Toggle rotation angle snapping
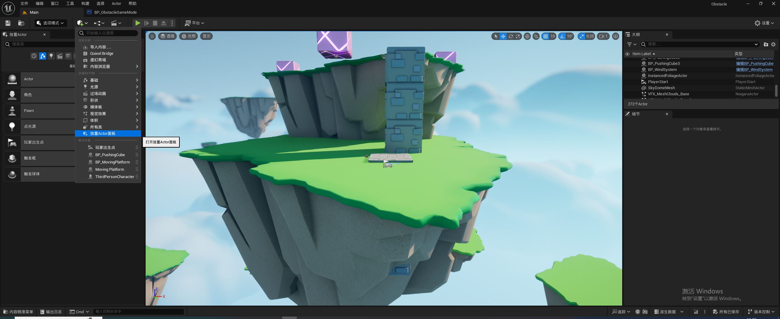The height and width of the screenshot is (319, 780). 562,36
